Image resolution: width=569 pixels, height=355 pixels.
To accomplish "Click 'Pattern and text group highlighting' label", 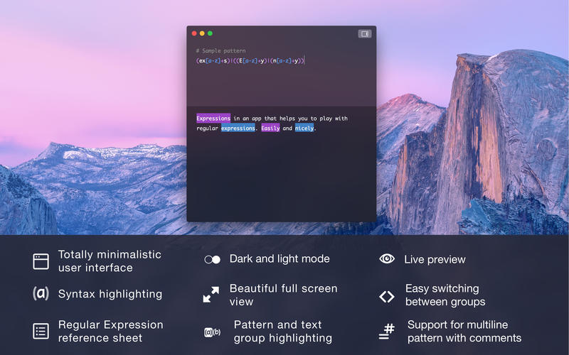I will pos(282,331).
